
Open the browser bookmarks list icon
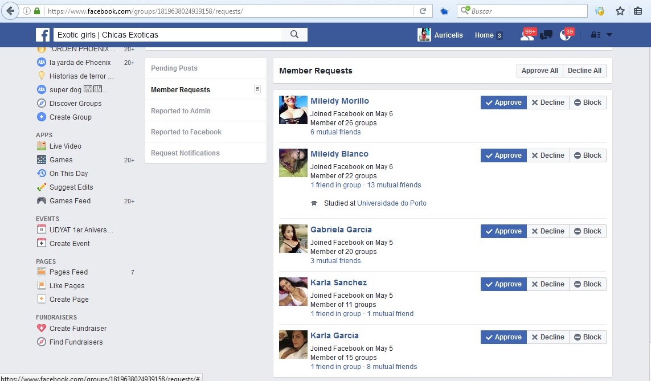638,11
